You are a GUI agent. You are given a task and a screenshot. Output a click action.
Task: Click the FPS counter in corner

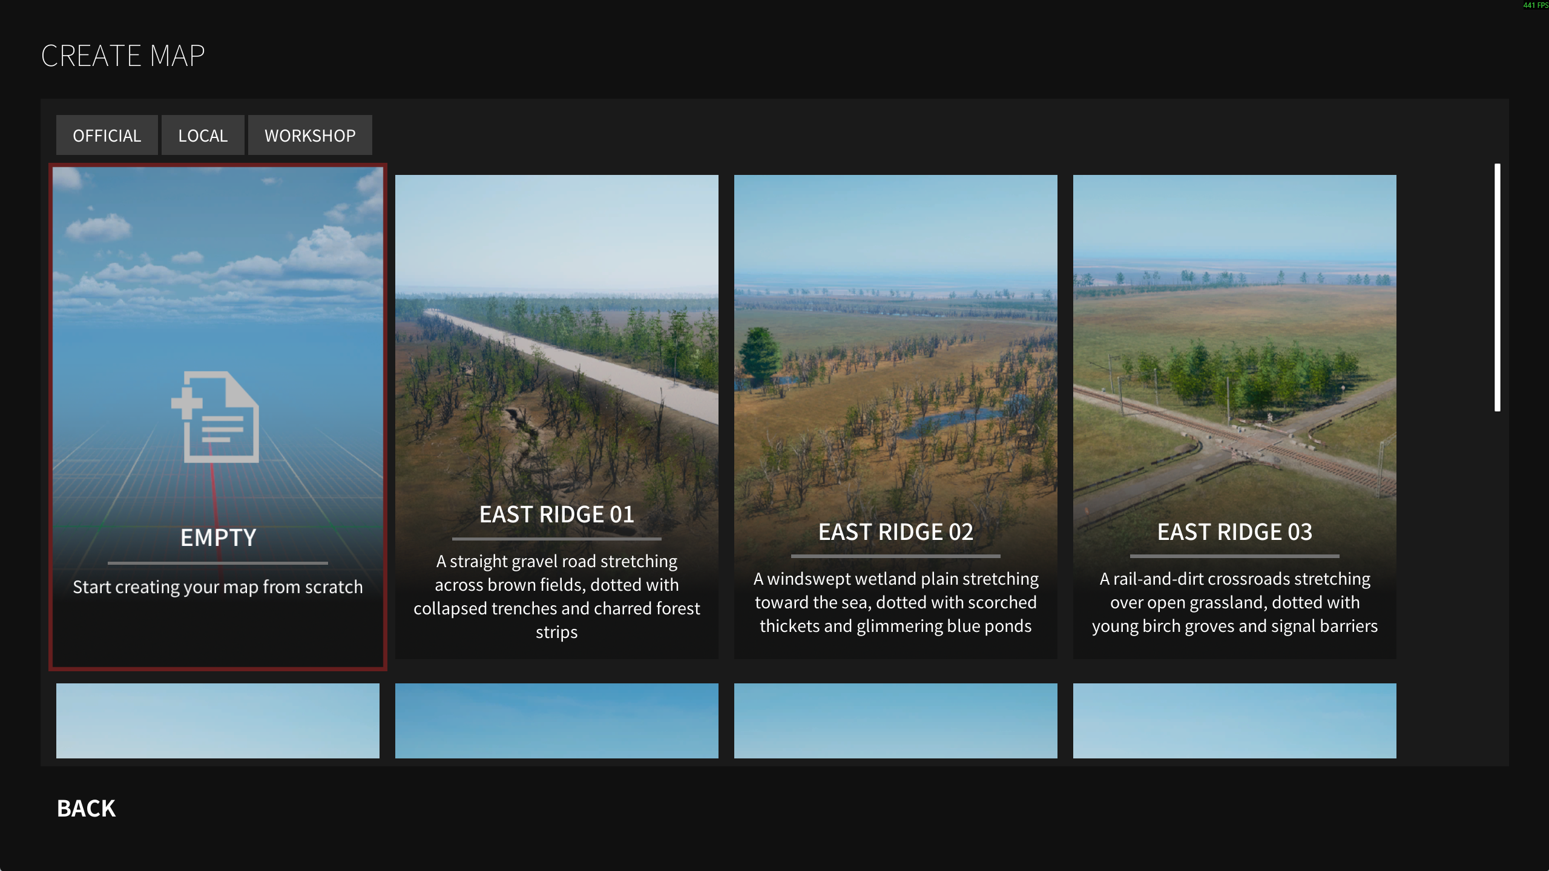[x=1535, y=5]
